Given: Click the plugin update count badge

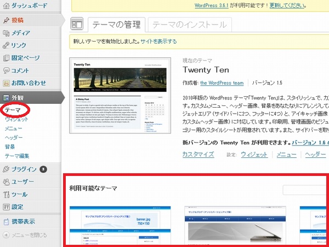Looking at the screenshot, I should click(x=43, y=169).
